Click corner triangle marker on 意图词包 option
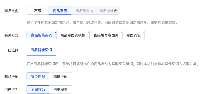The height and width of the screenshot is (94, 206). (143, 32)
